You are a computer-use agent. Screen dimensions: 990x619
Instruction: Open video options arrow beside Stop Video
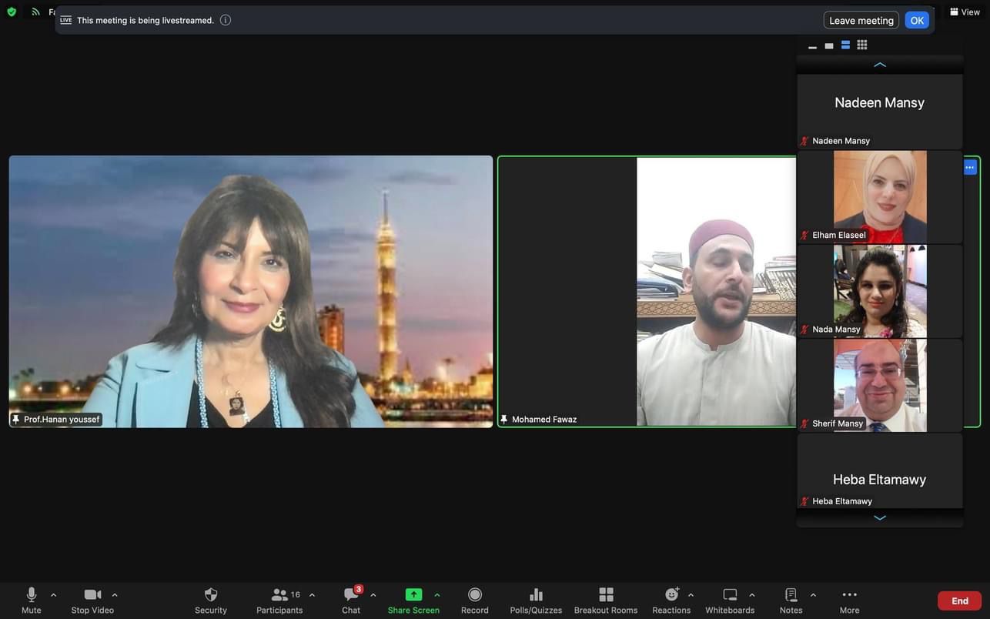[115, 595]
